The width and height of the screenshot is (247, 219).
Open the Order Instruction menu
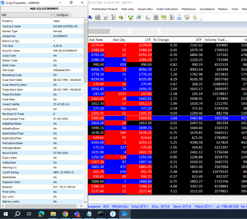(x=167, y=9)
